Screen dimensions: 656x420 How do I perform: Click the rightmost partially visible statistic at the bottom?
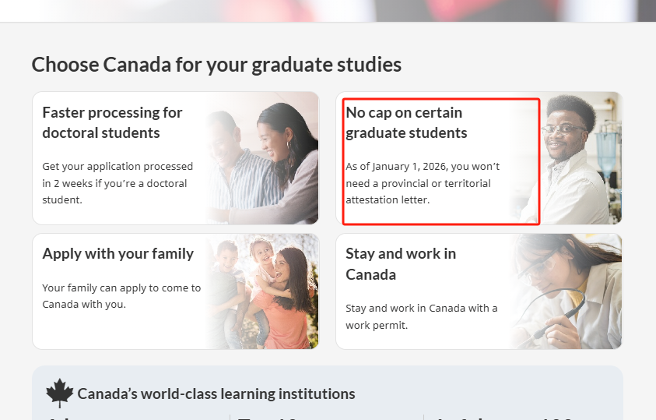[x=506, y=416]
